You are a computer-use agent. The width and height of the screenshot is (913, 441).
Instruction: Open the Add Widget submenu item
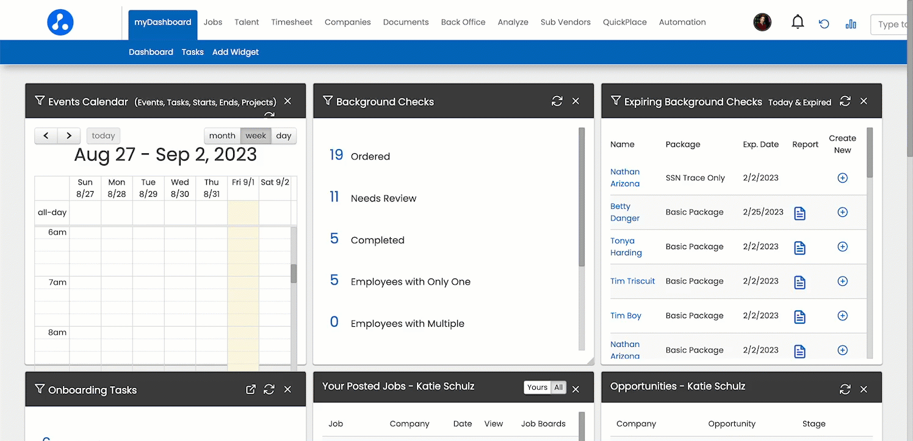[236, 52]
